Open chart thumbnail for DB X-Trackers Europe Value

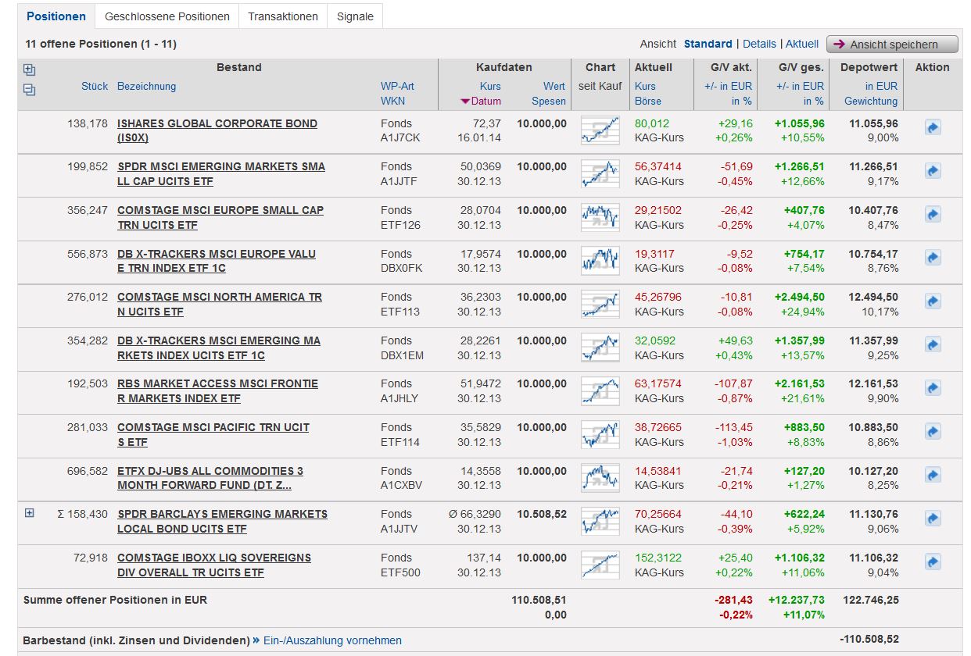click(600, 261)
